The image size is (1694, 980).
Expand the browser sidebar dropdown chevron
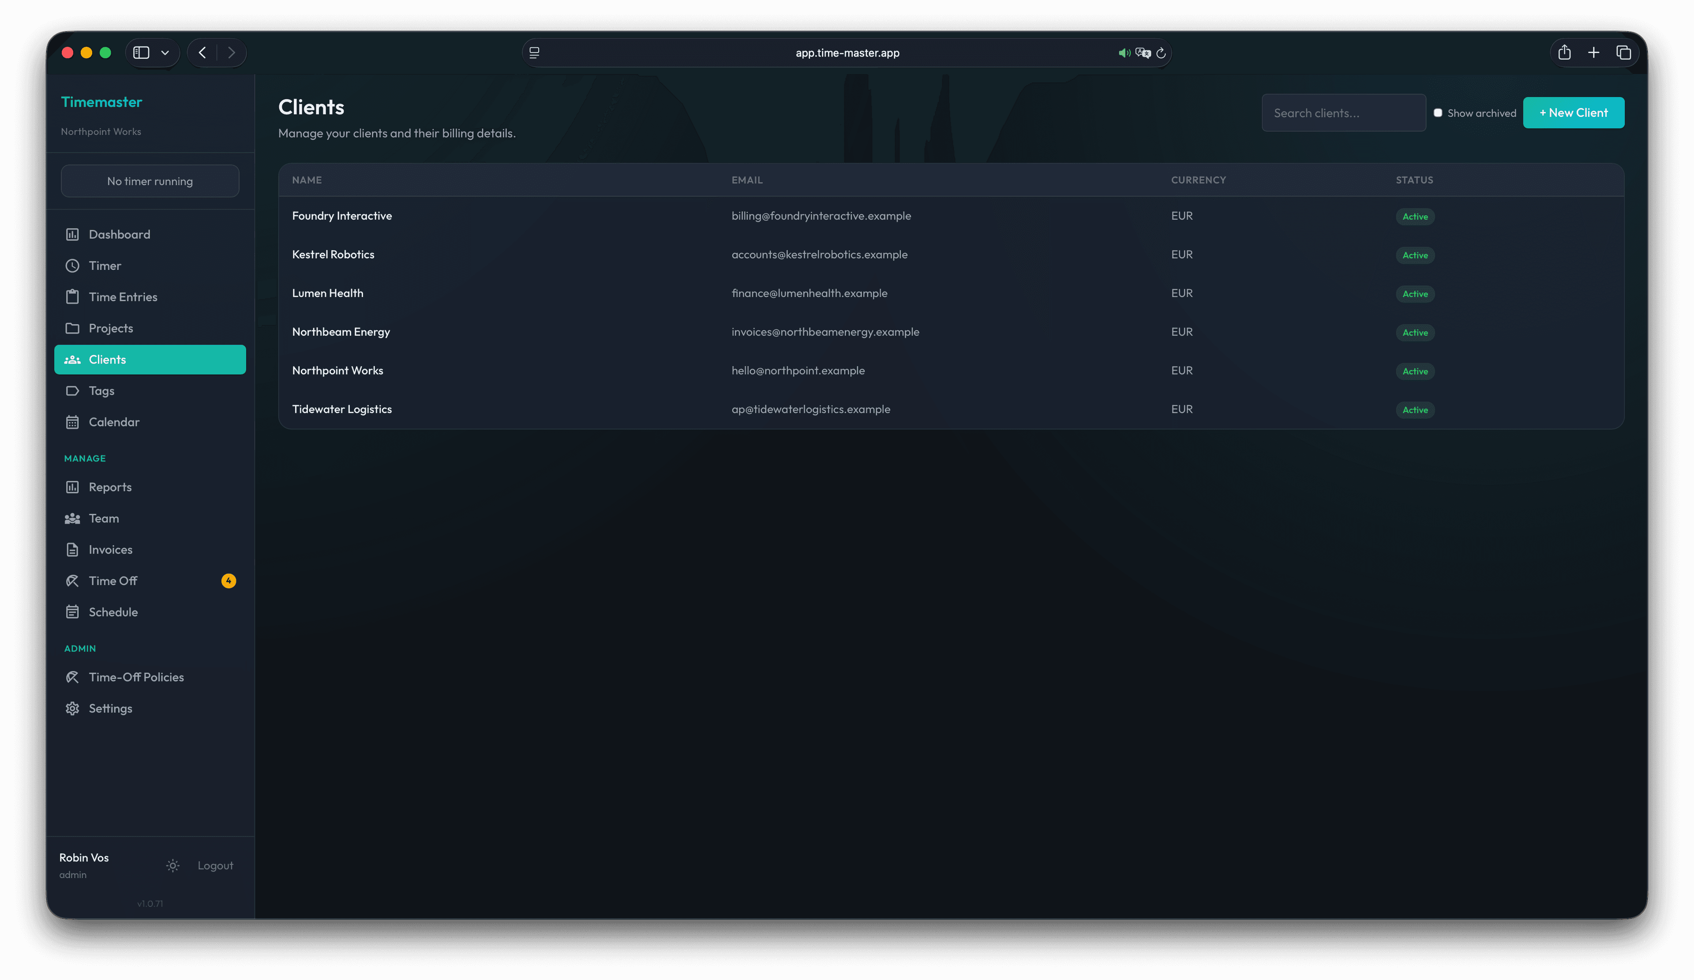coord(165,52)
